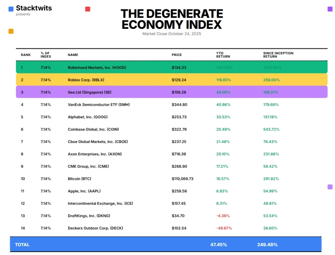Select 'Sea Ltd (Singapore) (SE)' name
This screenshot has width=335, height=255.
[x=90, y=92]
